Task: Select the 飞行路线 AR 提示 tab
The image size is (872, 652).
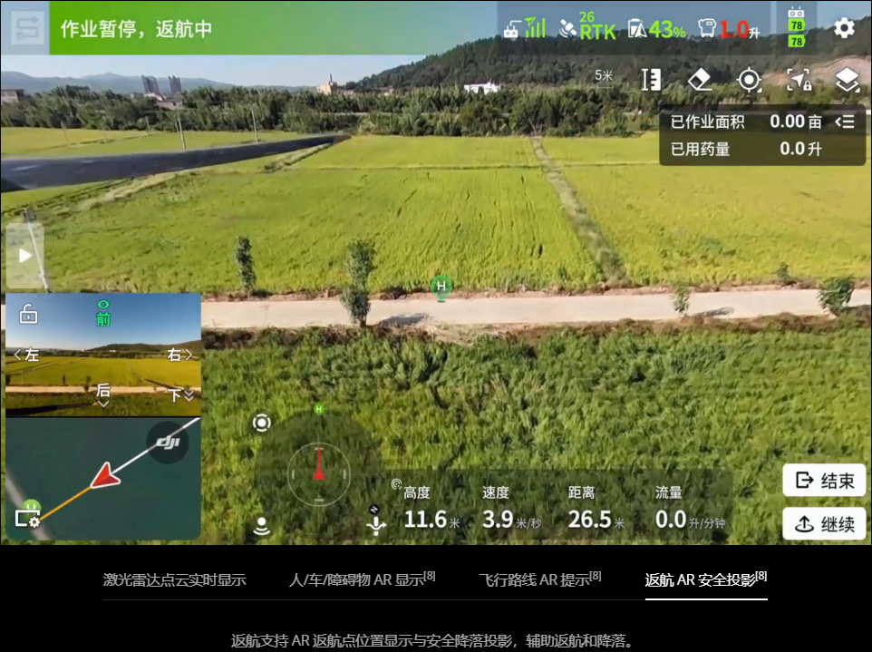Action: pyautogui.click(x=539, y=579)
